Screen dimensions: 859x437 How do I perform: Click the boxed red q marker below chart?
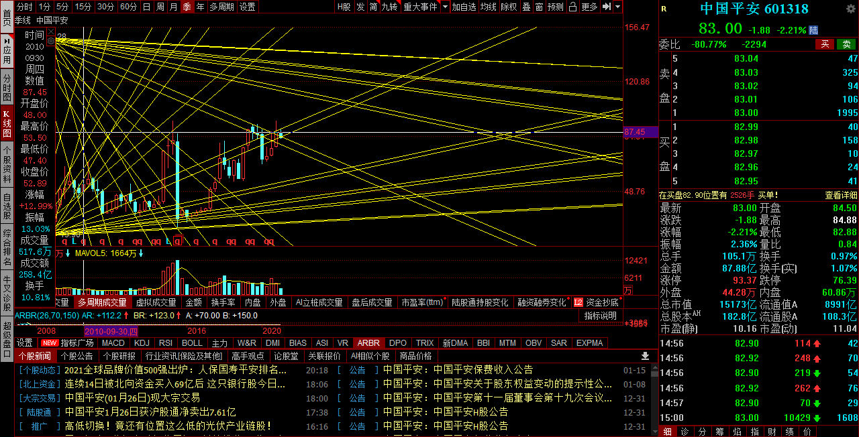click(177, 240)
